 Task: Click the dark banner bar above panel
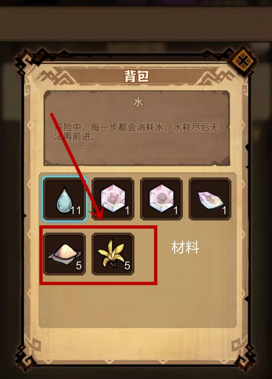[136, 24]
